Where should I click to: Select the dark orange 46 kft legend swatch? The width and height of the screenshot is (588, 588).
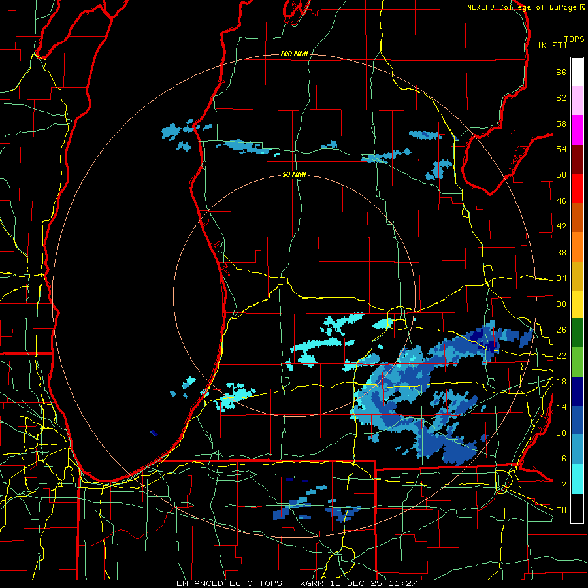pos(577,218)
